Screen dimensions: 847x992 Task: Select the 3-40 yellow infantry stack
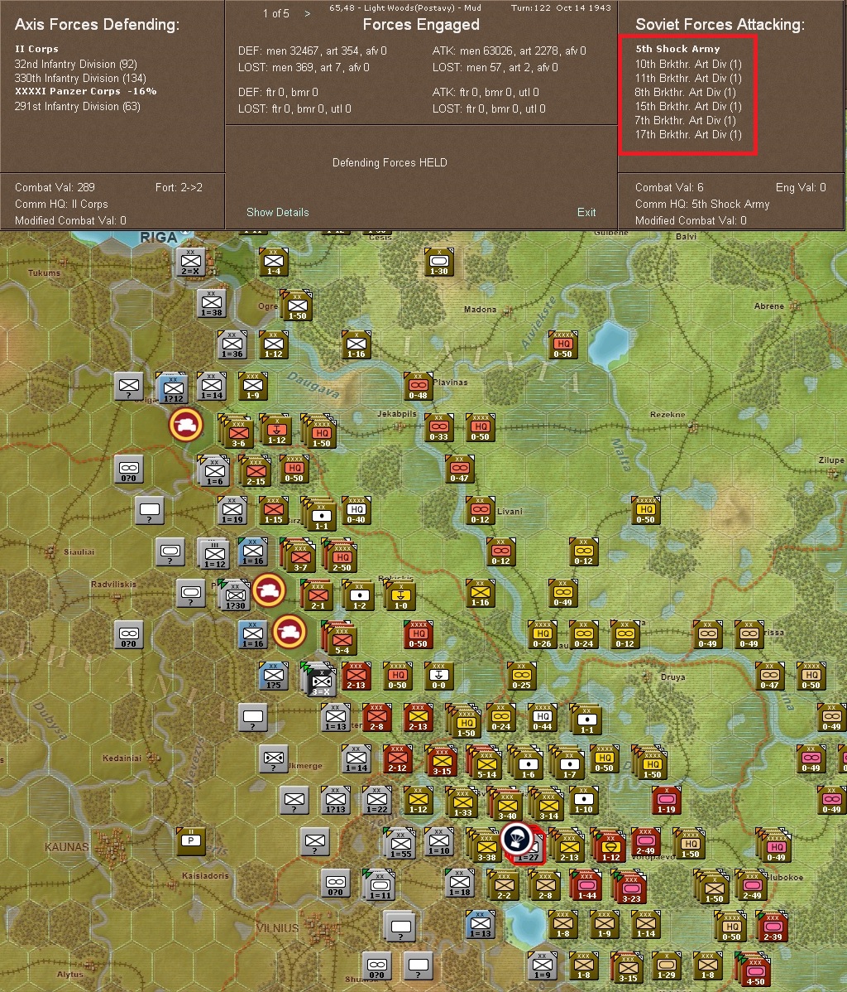pyautogui.click(x=505, y=804)
